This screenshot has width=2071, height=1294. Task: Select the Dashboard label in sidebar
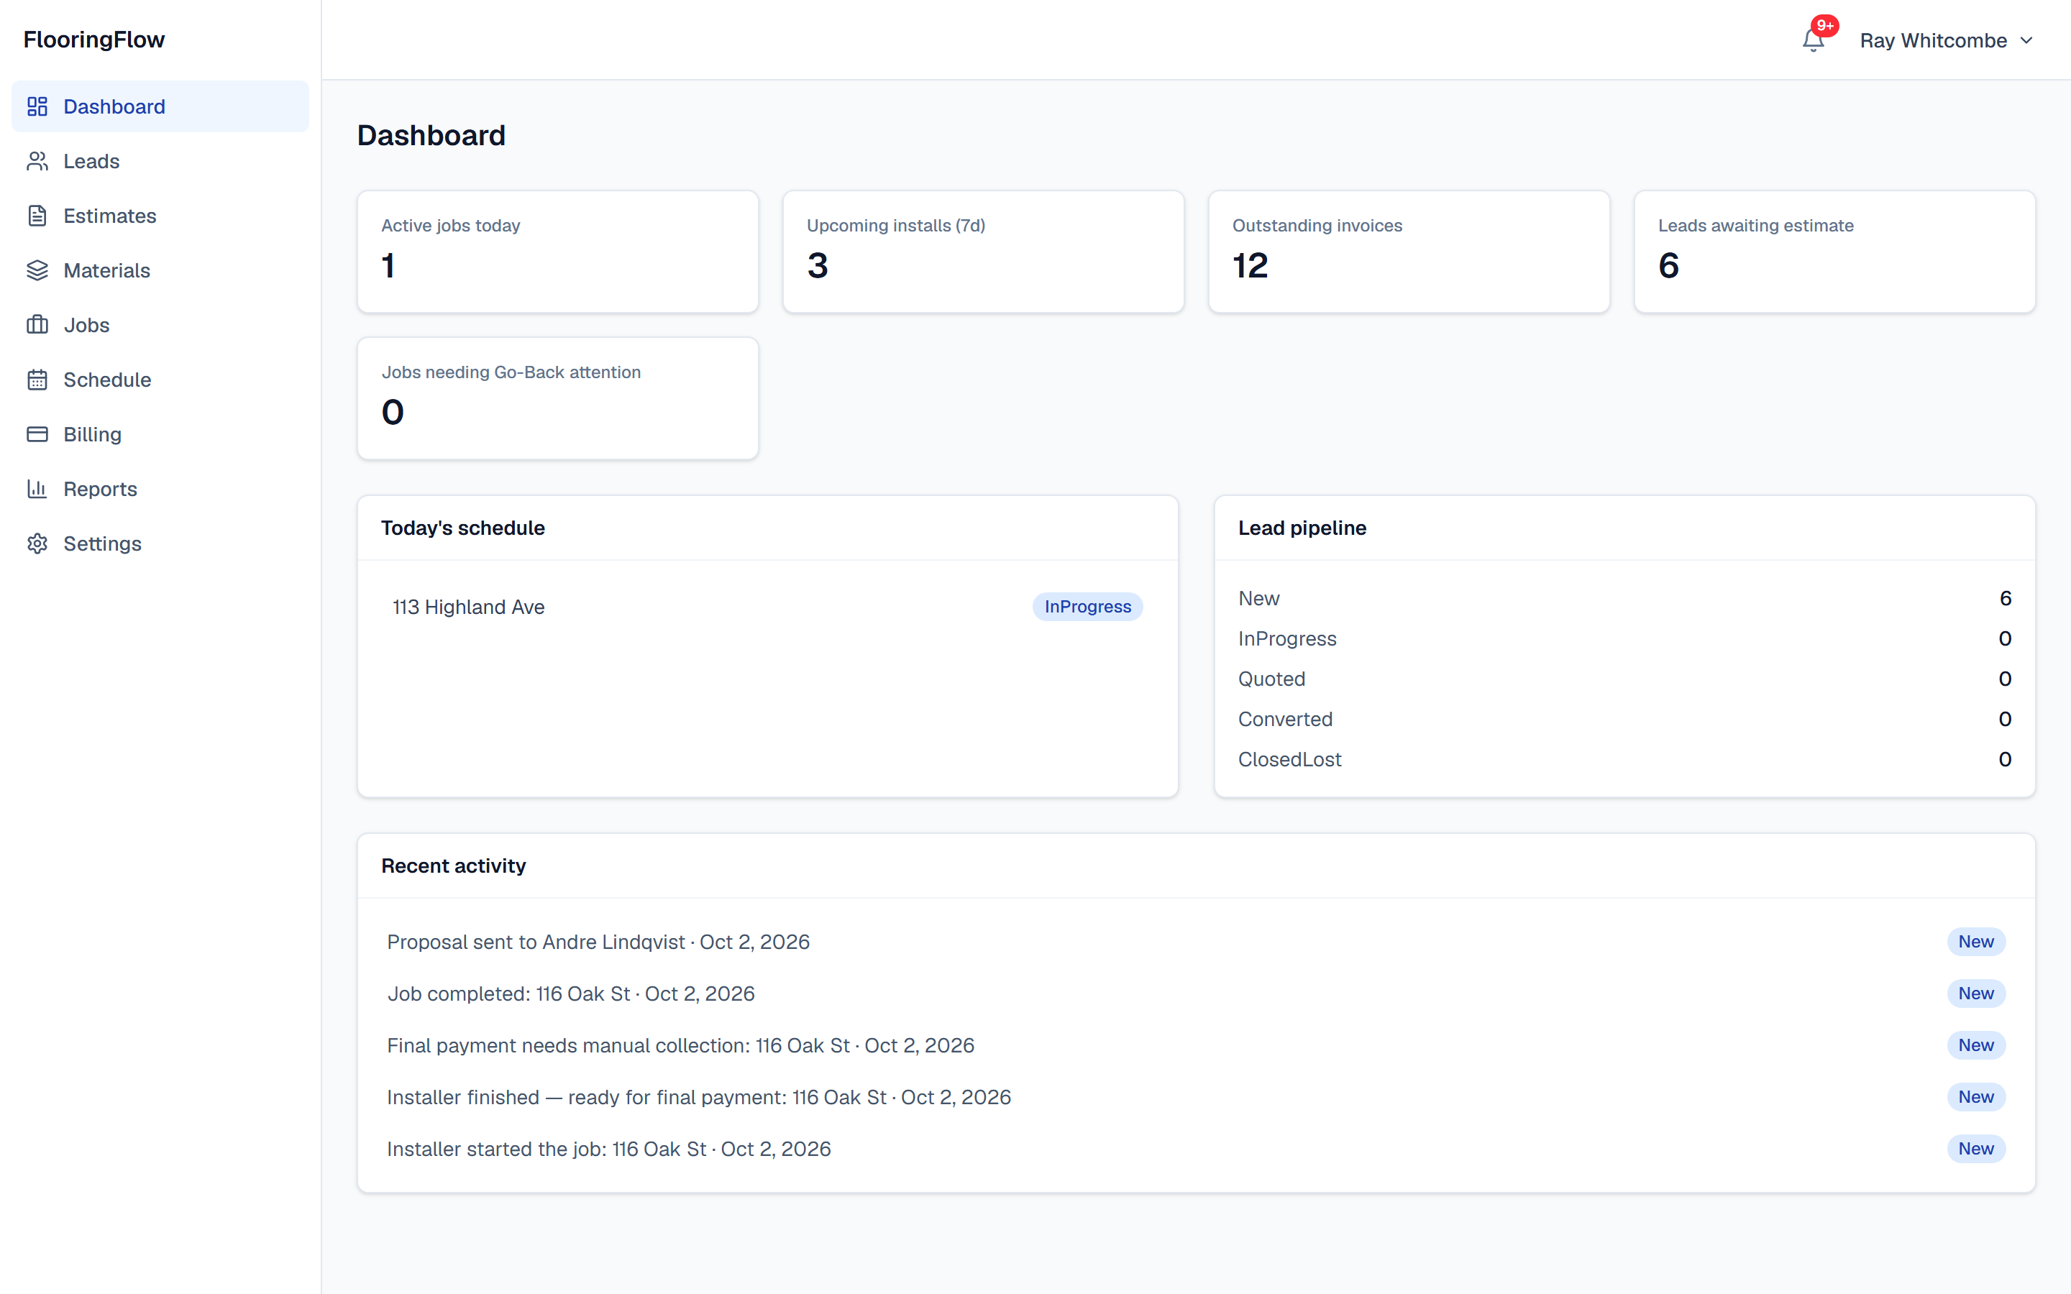coord(114,106)
